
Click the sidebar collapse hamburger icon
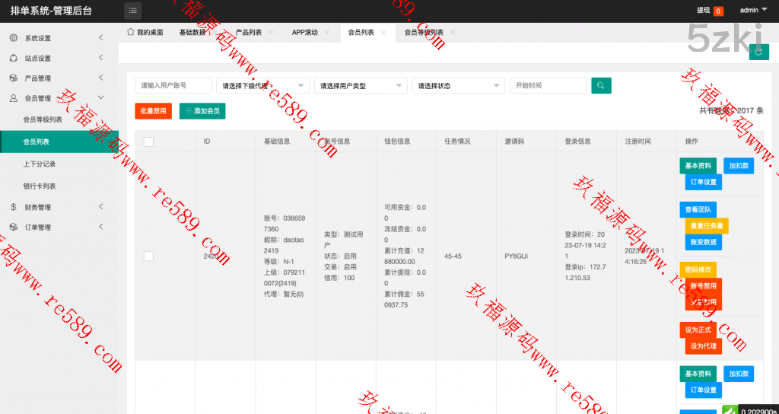[x=133, y=11]
